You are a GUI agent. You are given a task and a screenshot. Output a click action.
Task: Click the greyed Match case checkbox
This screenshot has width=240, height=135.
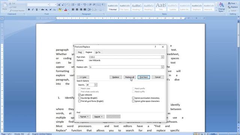click(79, 88)
